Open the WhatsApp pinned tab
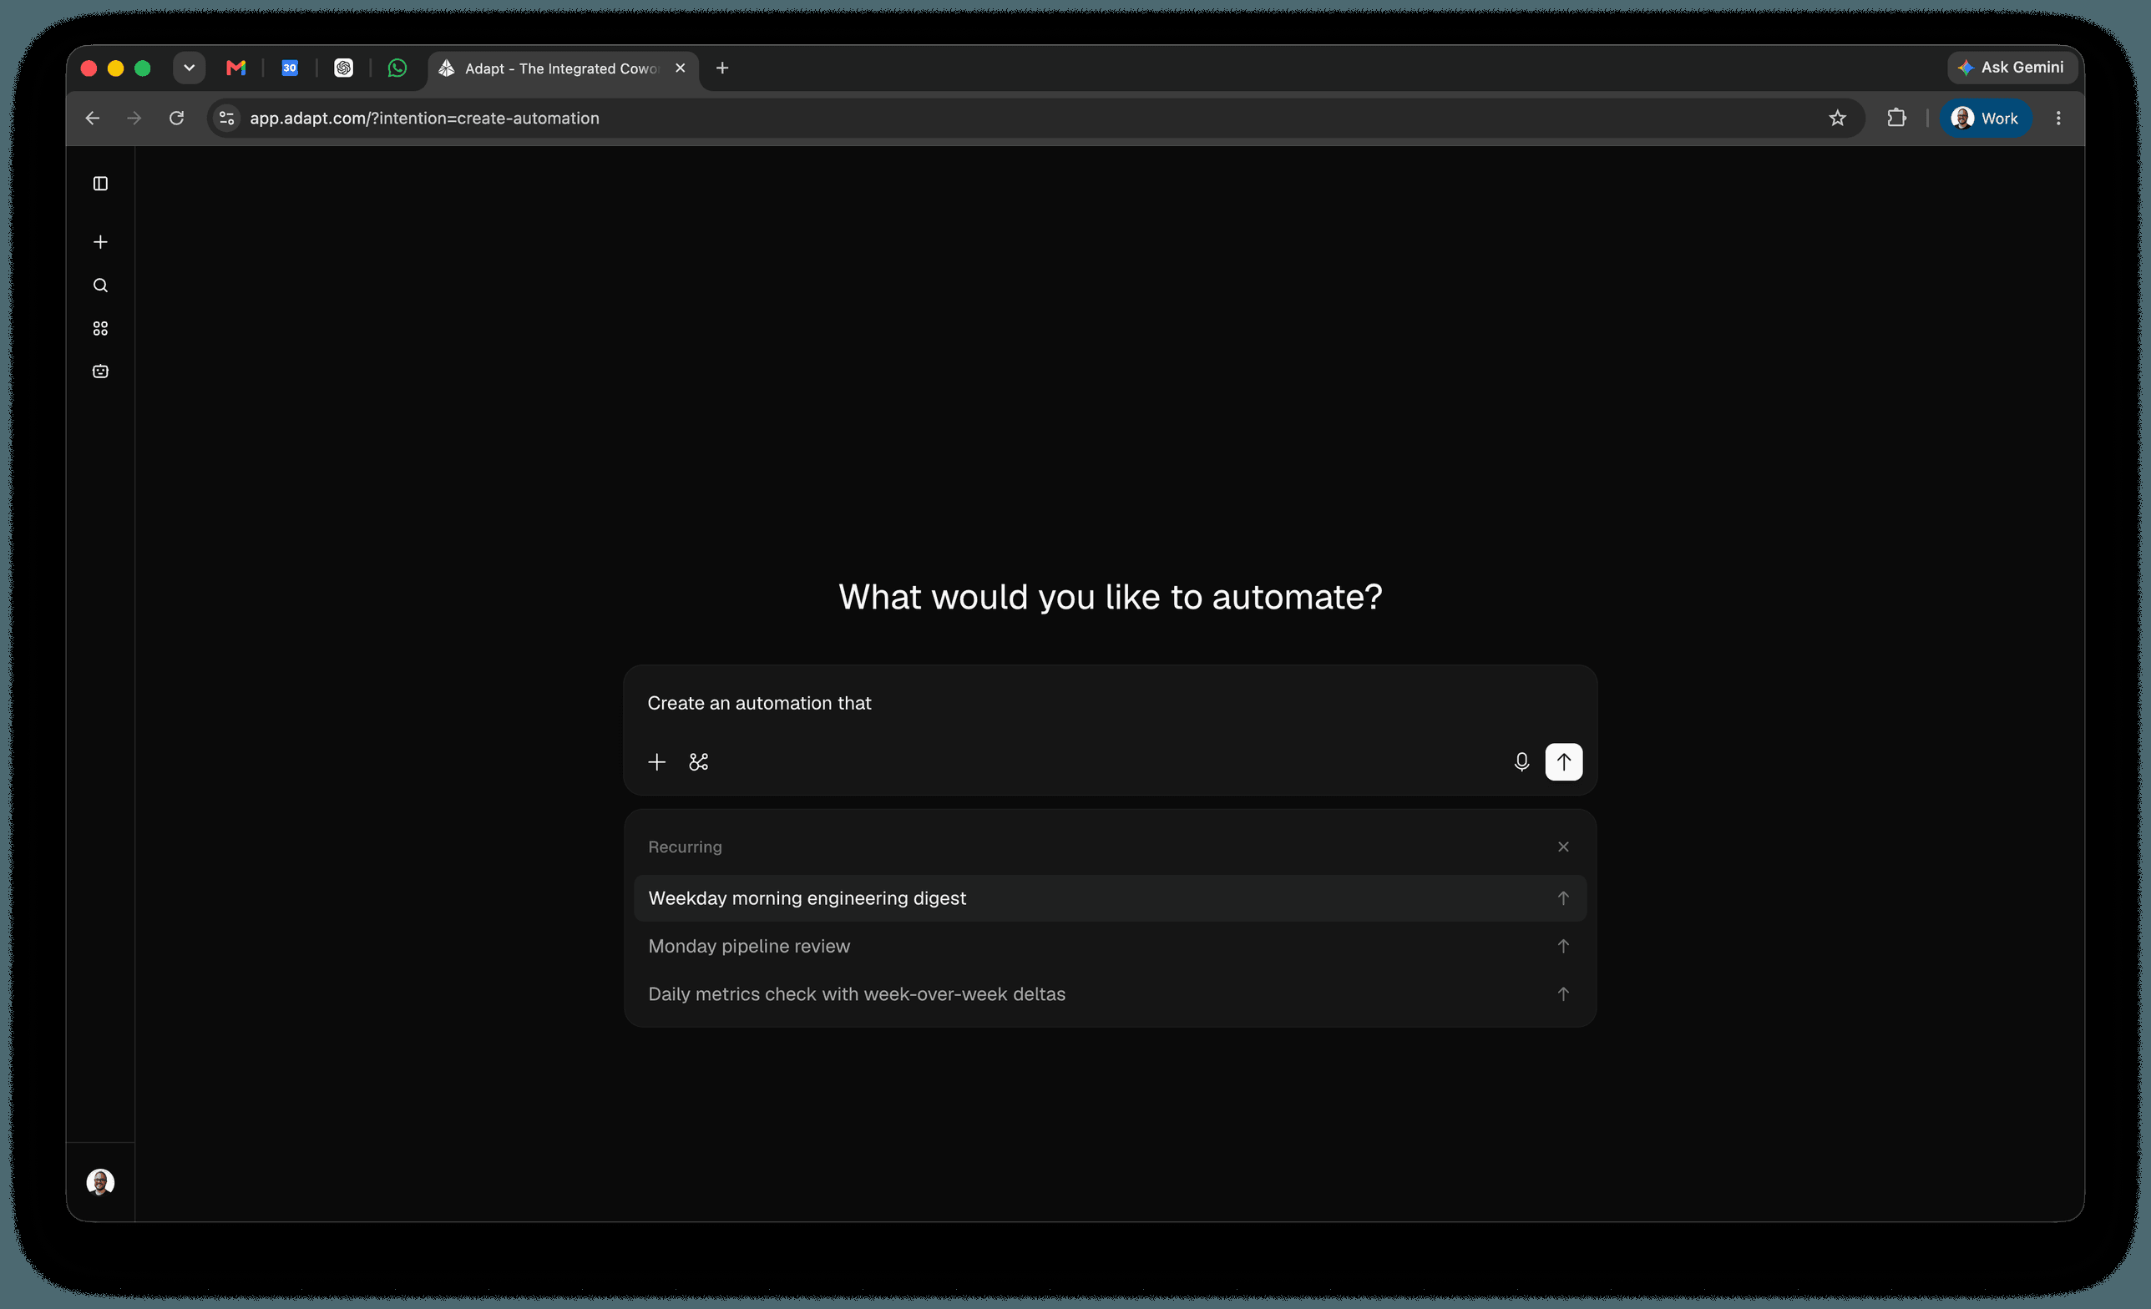Screen dimensions: 2151x1309 [397, 68]
